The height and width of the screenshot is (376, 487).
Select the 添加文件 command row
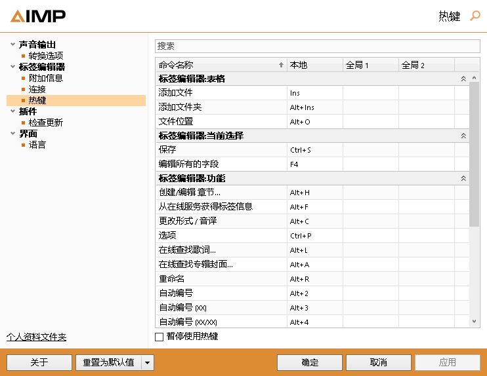[312, 92]
